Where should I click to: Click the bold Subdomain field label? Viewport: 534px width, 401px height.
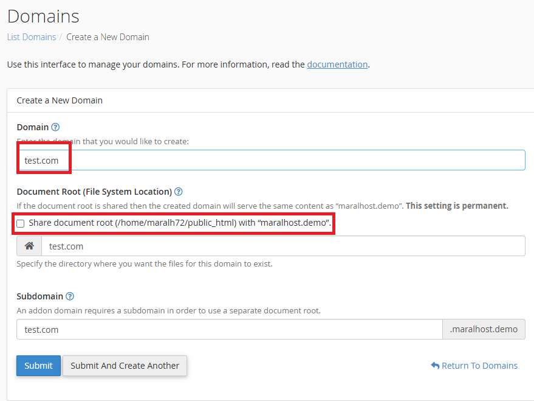tap(39, 296)
